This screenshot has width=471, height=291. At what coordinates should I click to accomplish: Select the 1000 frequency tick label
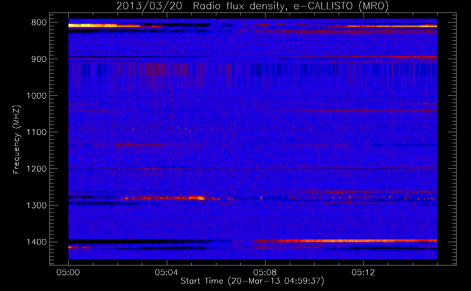coord(36,96)
